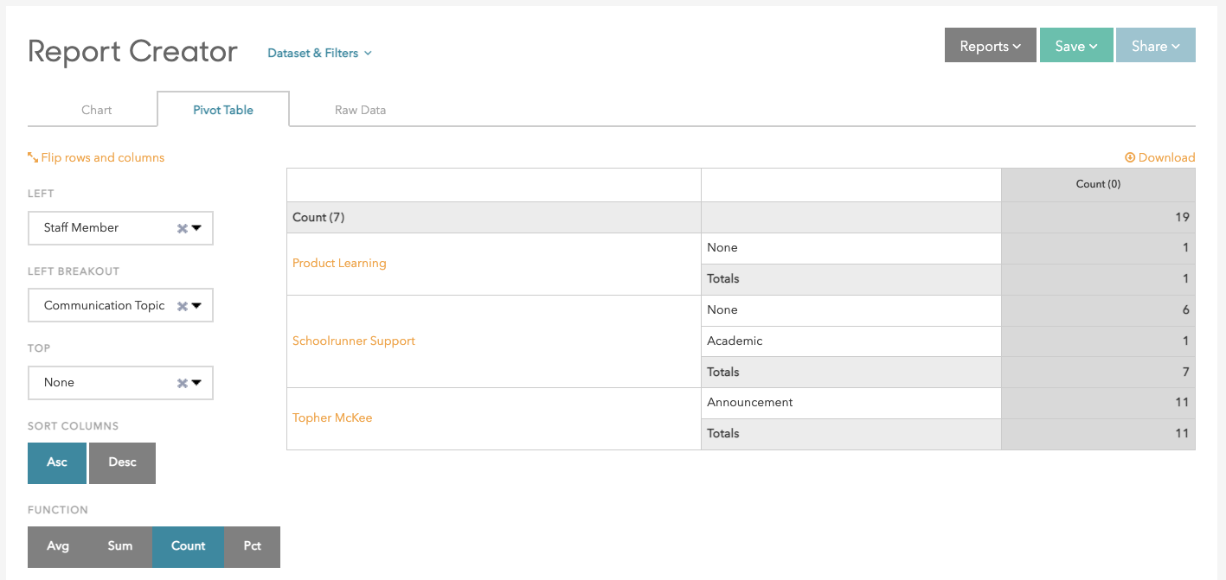Viewport: 1226px width, 580px height.
Task: Click the green Save button
Action: 1075,46
